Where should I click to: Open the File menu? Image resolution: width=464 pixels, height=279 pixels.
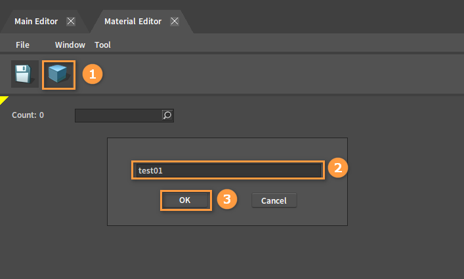(x=22, y=45)
